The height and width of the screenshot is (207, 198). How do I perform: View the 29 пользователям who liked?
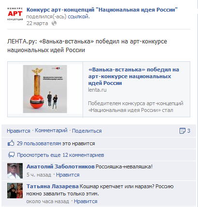39,143
